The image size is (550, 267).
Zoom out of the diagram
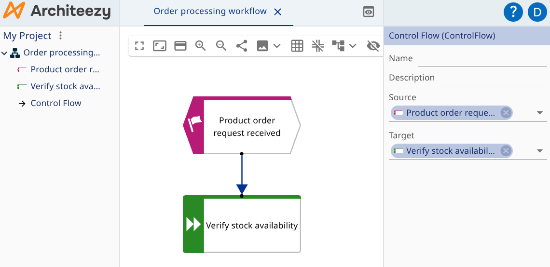tap(221, 46)
